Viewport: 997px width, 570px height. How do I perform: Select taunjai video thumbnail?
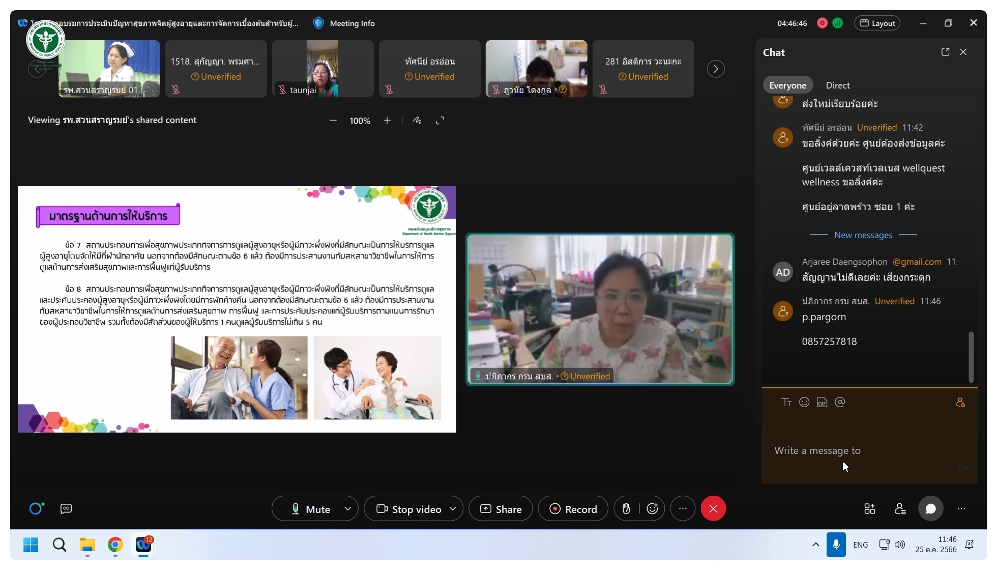click(x=323, y=69)
